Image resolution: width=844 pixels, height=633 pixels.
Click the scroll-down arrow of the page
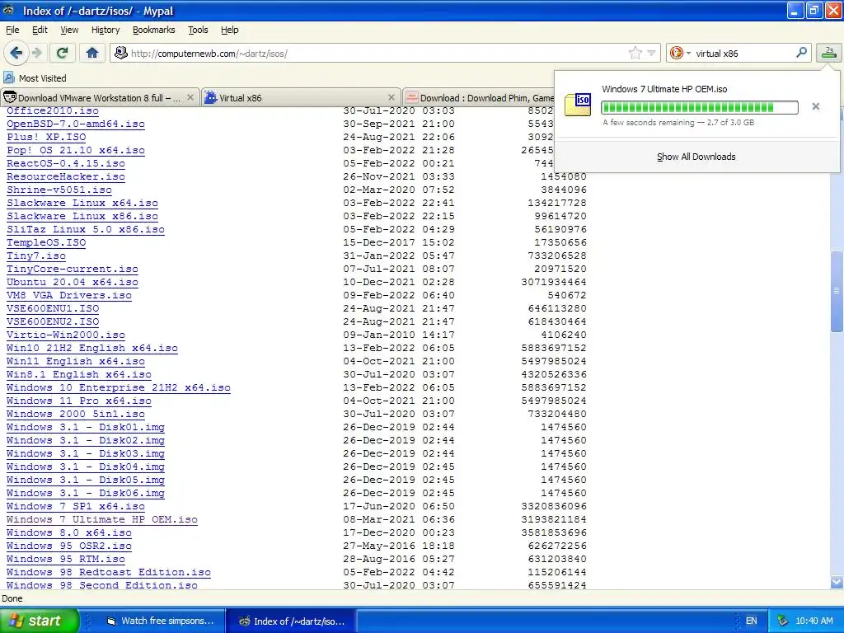pyautogui.click(x=837, y=582)
